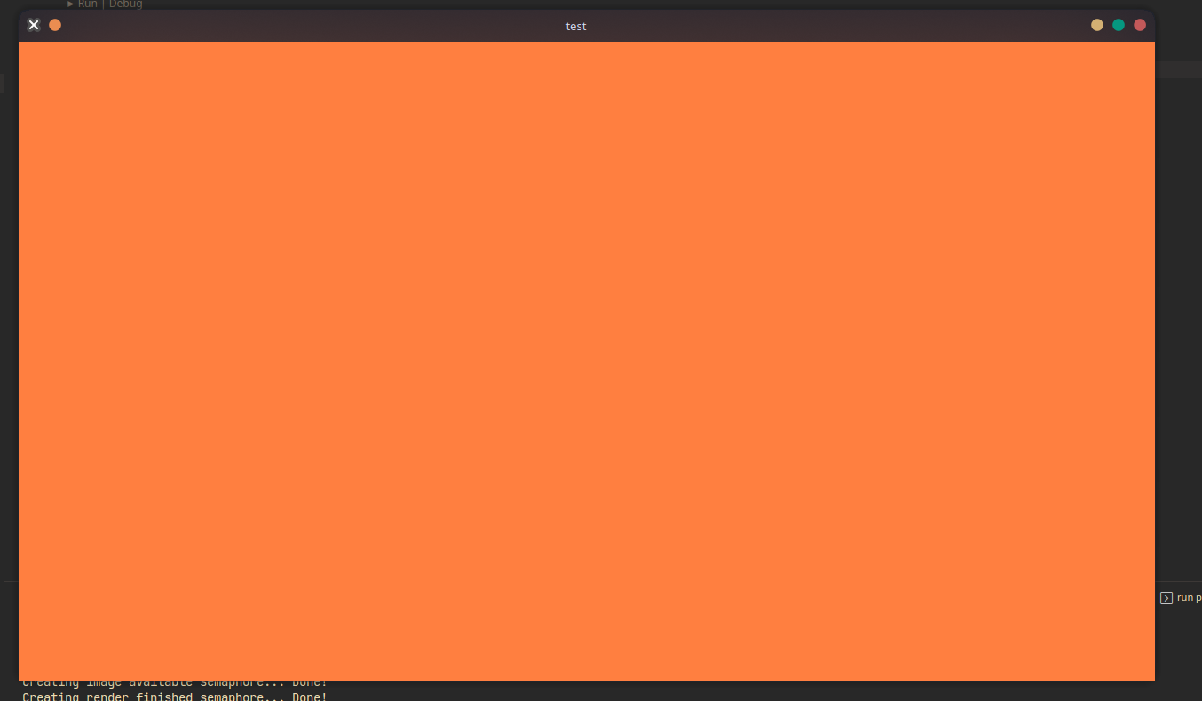Screen dimensions: 1202x701
Task: Click the green window control dot
Action: click(x=1119, y=25)
